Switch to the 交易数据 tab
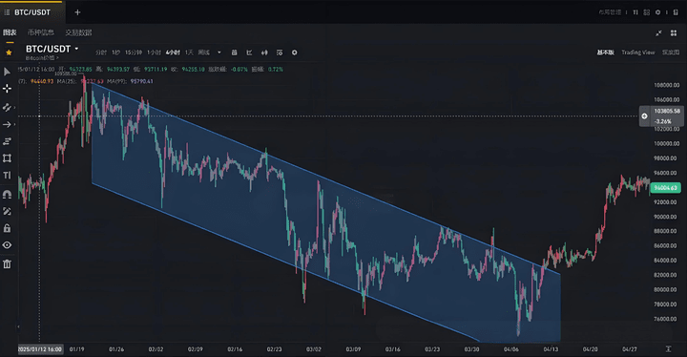The height and width of the screenshot is (357, 687). [x=78, y=32]
